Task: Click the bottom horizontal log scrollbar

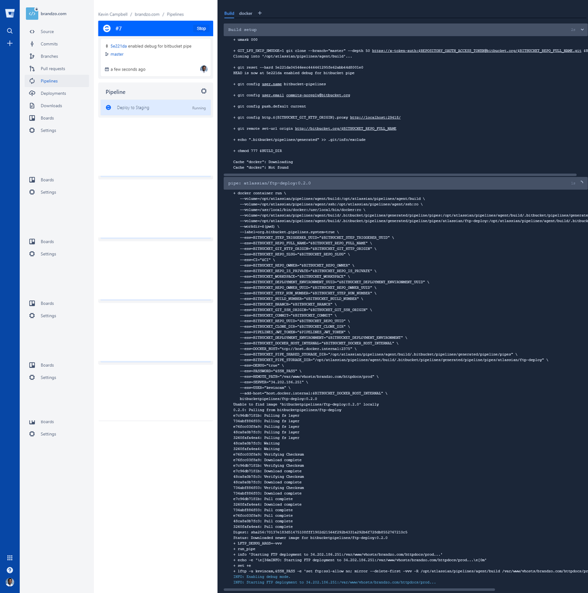Action: pos(359,589)
